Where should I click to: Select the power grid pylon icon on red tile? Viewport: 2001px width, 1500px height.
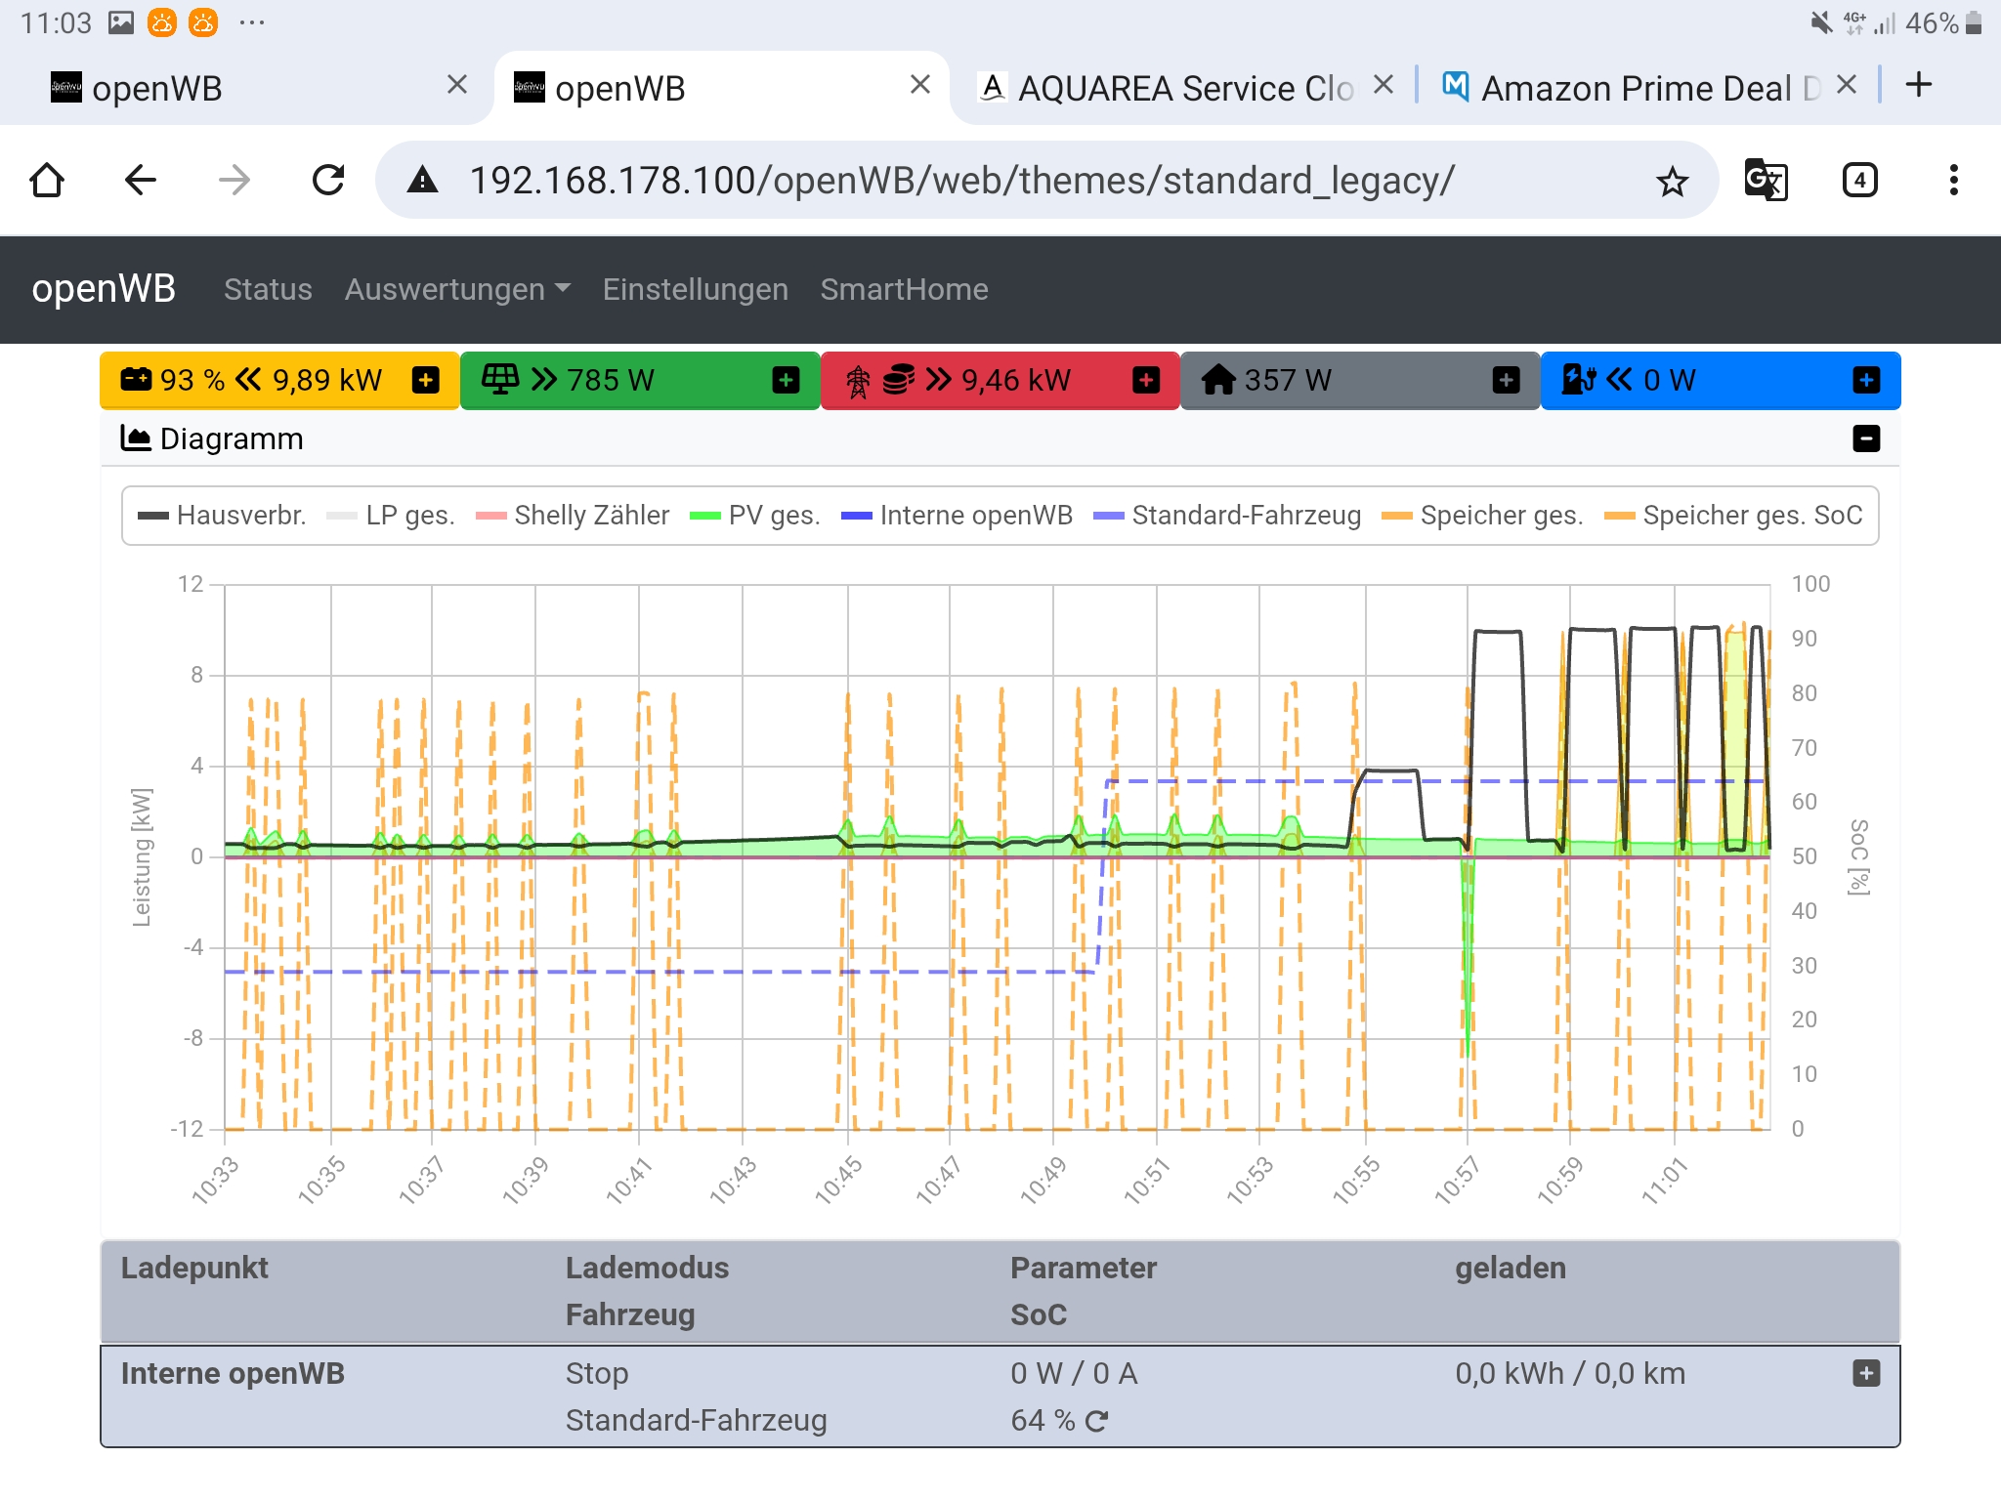click(x=858, y=380)
